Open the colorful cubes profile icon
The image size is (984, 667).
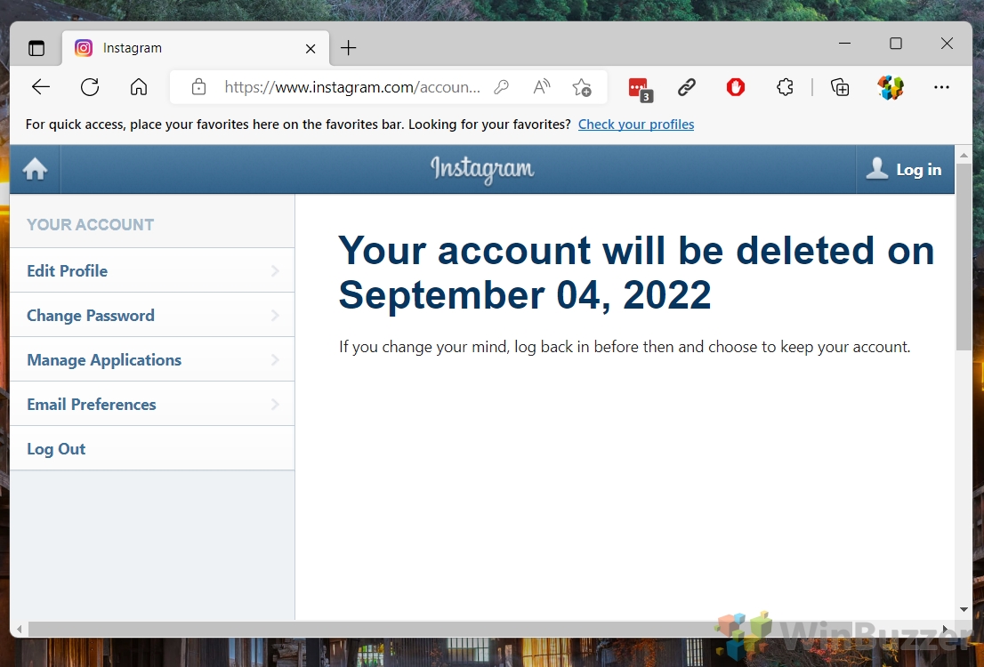[890, 86]
